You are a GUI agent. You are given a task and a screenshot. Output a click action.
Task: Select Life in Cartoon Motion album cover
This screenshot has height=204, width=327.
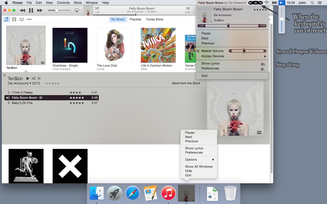tap(158, 45)
